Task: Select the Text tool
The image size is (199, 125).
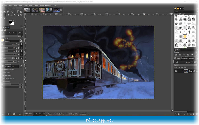Action: [x=21, y=15]
